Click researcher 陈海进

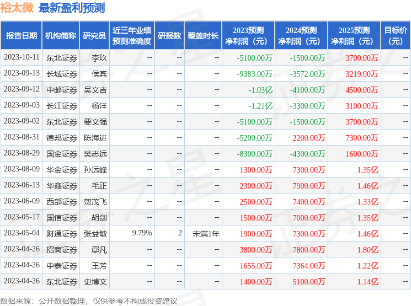(x=95, y=138)
